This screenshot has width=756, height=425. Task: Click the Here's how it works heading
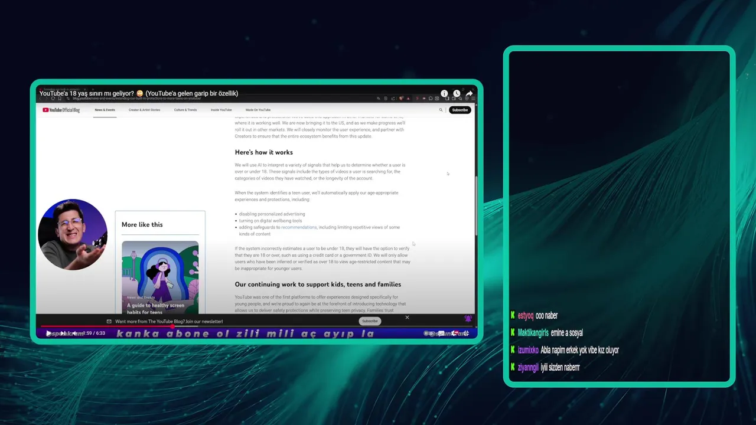pos(263,152)
